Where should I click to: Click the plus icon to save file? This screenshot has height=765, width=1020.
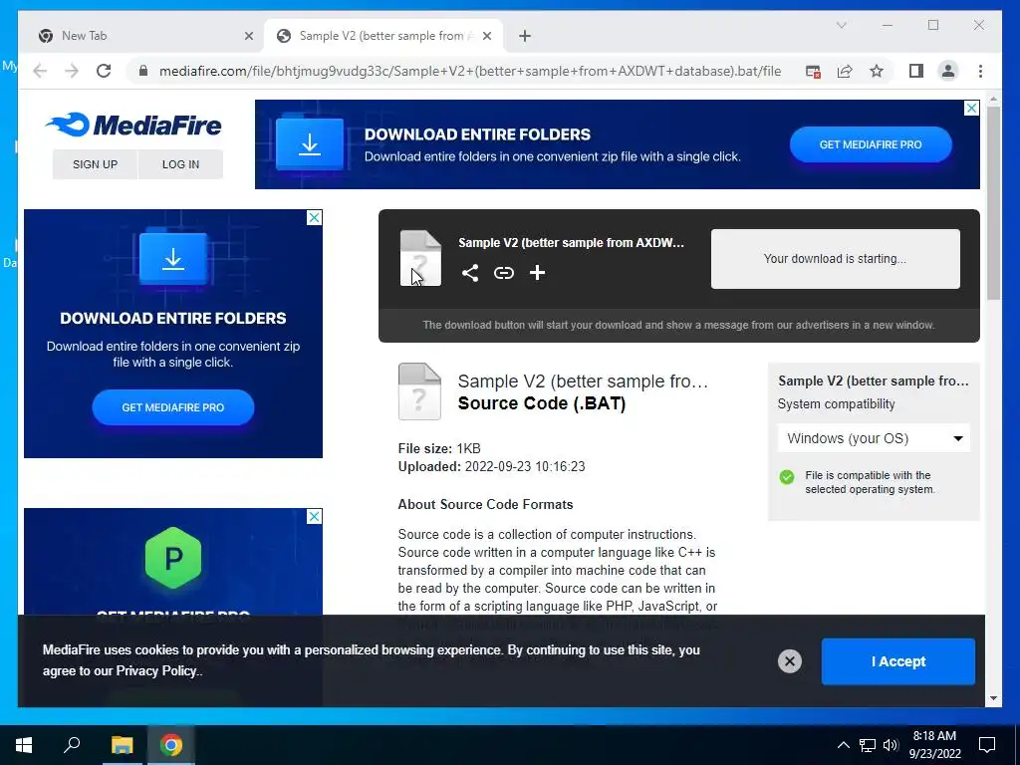tap(537, 273)
